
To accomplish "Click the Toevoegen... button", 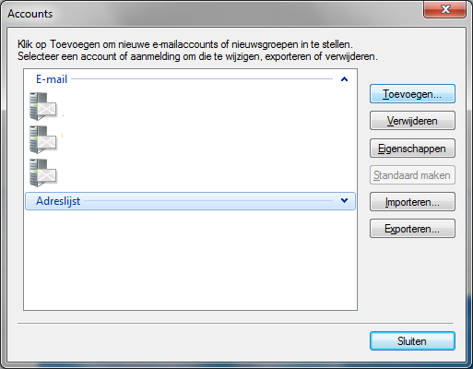I will 412,94.
